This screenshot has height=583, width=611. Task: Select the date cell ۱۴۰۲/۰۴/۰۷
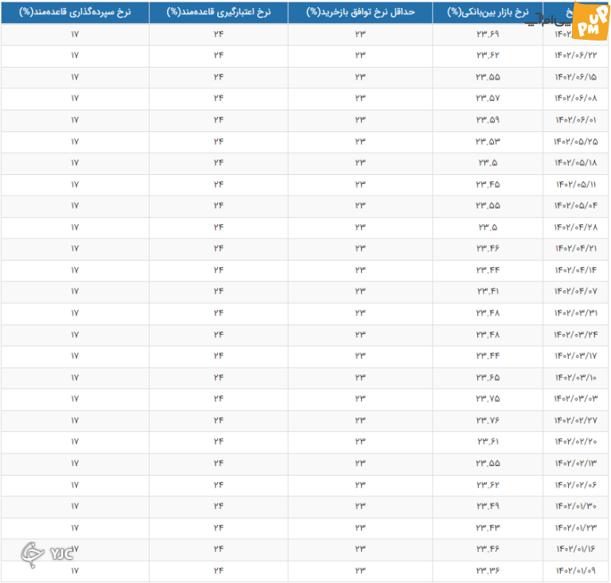[x=576, y=291]
